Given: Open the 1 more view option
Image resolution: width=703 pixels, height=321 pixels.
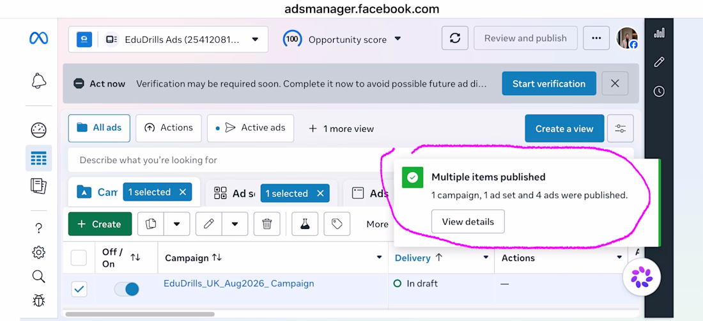Looking at the screenshot, I should pyautogui.click(x=341, y=129).
